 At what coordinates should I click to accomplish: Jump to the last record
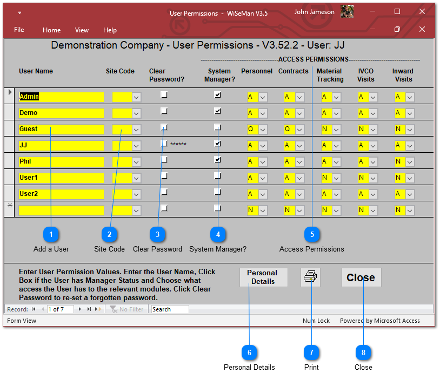pos(89,309)
